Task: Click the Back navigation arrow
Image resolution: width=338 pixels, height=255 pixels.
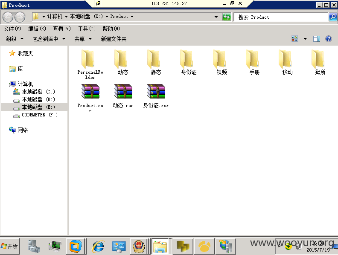Action: click(x=8, y=17)
